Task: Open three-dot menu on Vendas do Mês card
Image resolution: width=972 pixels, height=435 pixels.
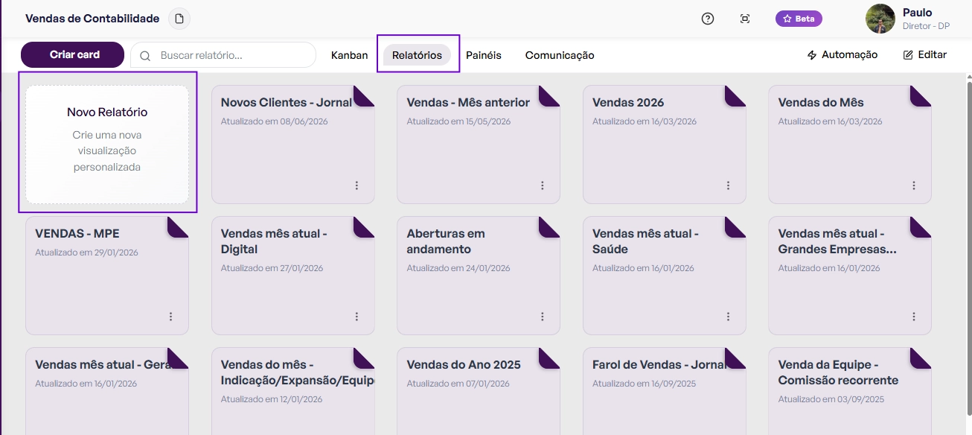Action: (x=914, y=185)
